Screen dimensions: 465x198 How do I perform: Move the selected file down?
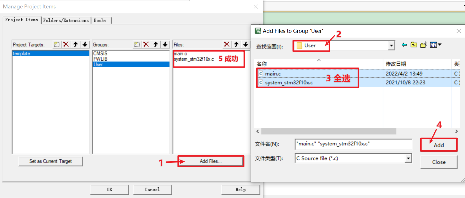pyautogui.click(x=246, y=44)
